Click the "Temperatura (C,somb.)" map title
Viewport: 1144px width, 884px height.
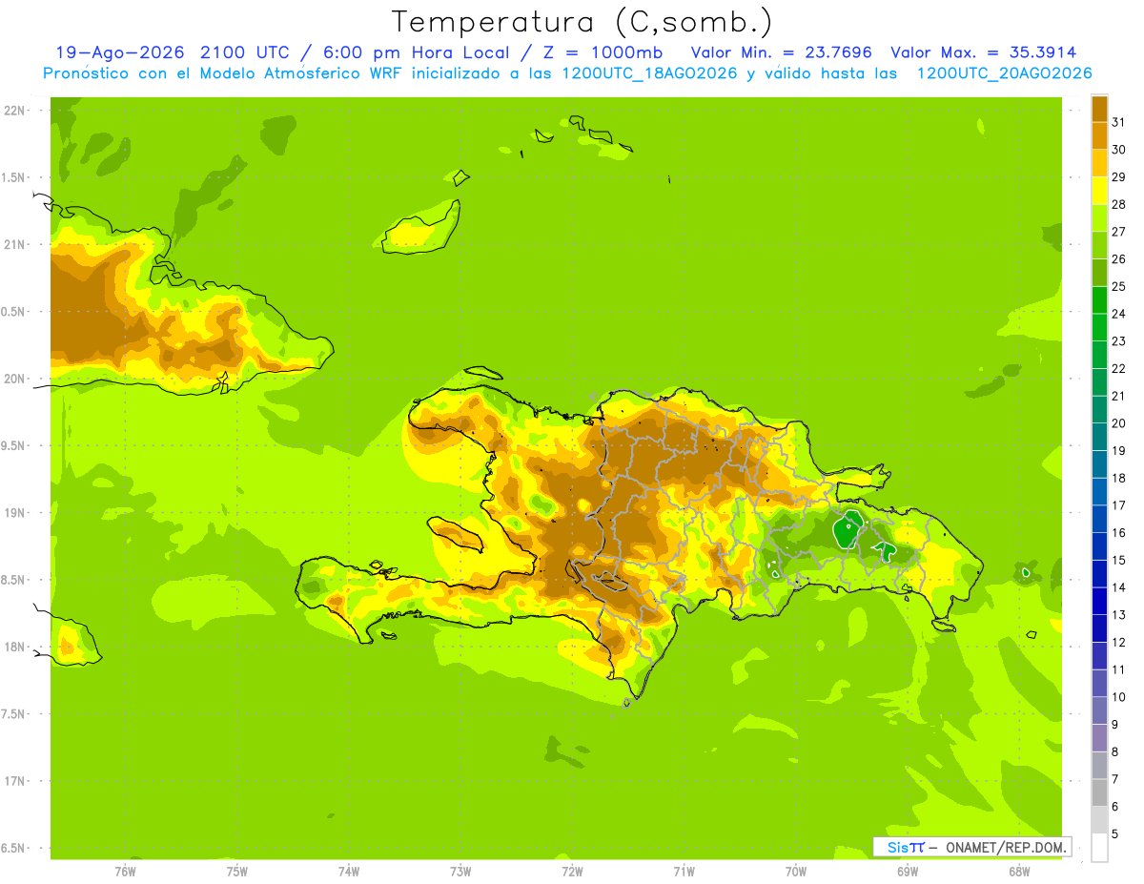tap(582, 22)
